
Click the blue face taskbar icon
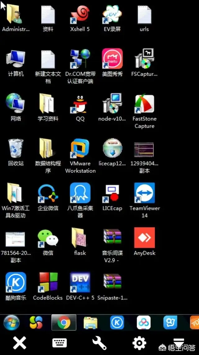click(170, 322)
